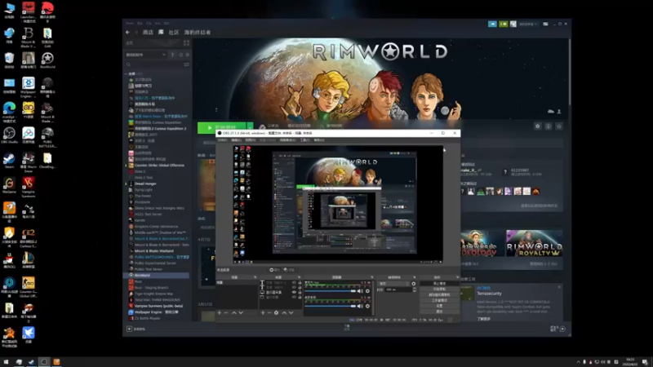Toggle visibility eye of display capture source
The height and width of the screenshot is (367, 653).
(294, 292)
